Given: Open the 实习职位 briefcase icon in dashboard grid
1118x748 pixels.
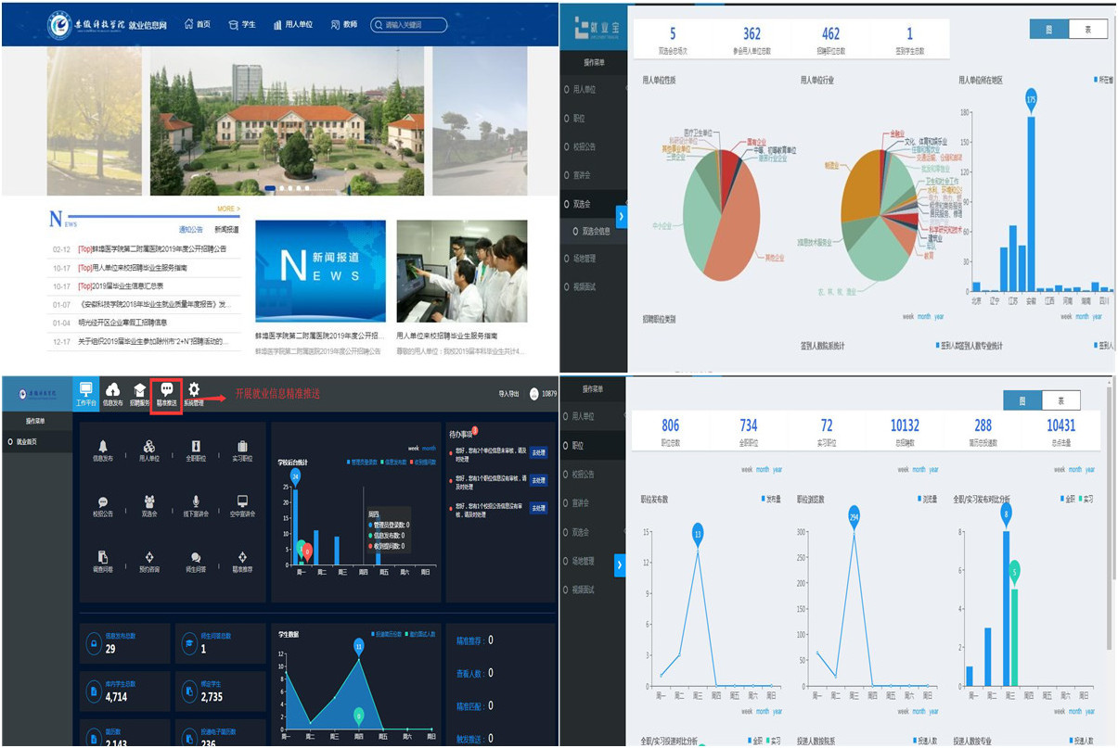Looking at the screenshot, I should pos(242,446).
